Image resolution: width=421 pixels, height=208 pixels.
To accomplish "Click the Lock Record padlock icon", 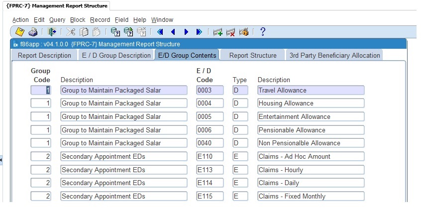I will (243, 32).
